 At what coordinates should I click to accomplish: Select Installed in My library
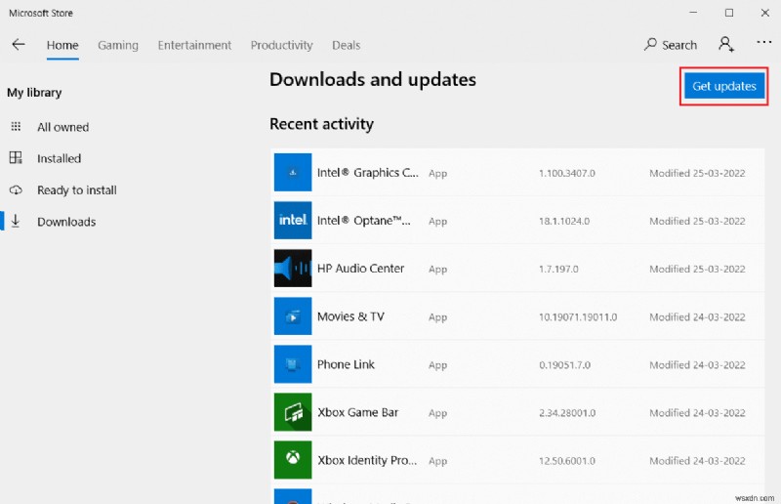60,158
